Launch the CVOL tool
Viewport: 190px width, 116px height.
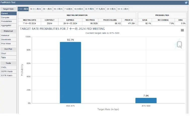(x=8, y=67)
